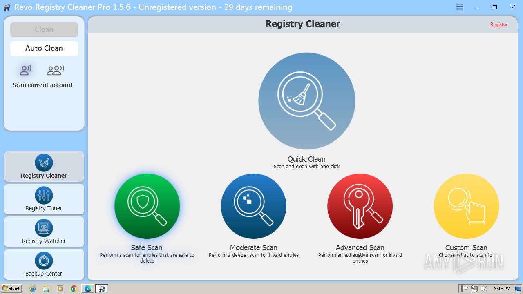Launch the blue Moderate Scan icon
This screenshot has width=523, height=294.
254,206
